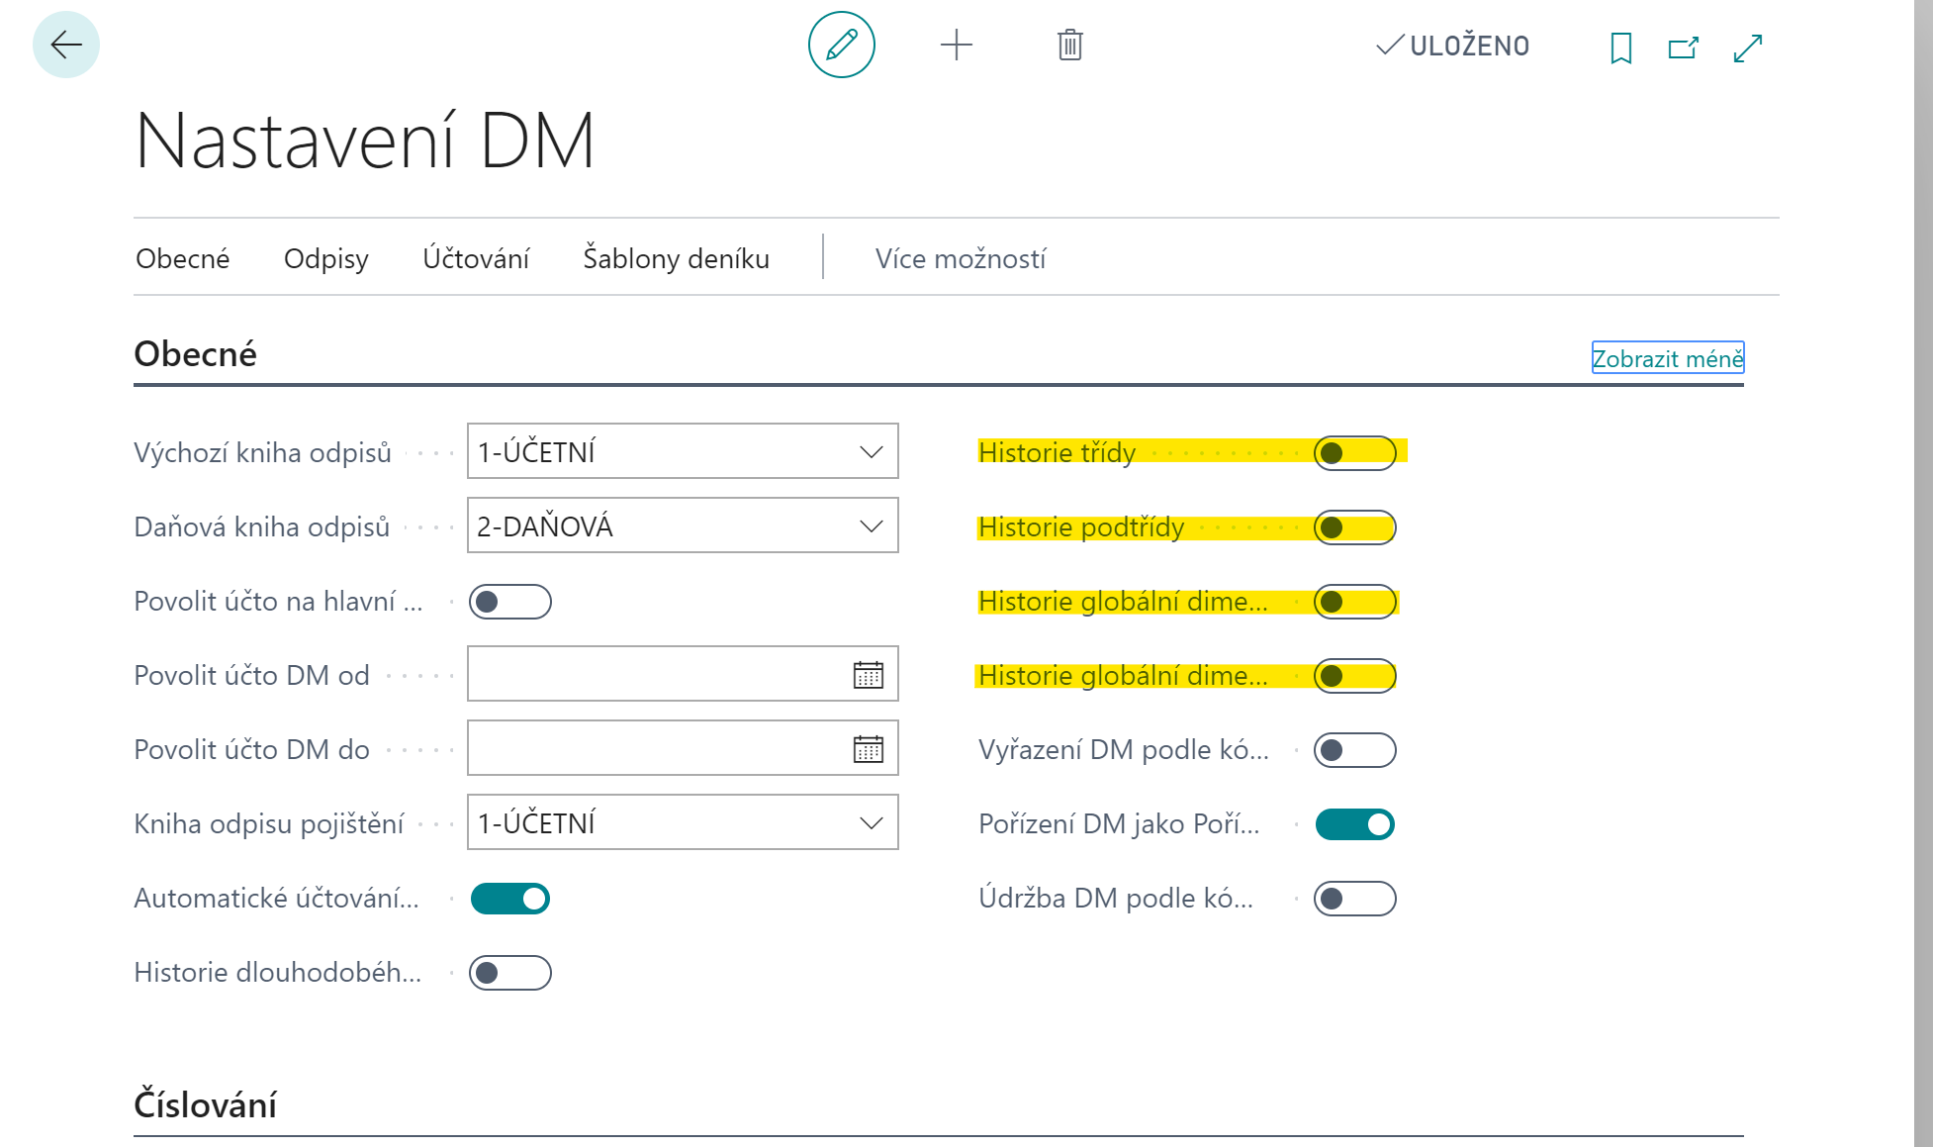The width and height of the screenshot is (1933, 1147).
Task: Open calendar for Povolit účto DM do
Action: (868, 749)
